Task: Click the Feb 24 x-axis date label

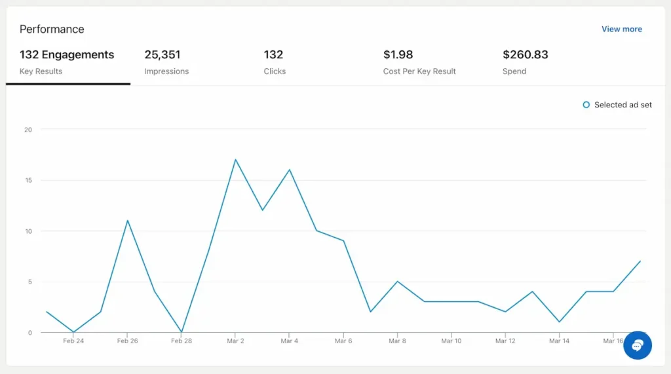Action: (73, 341)
